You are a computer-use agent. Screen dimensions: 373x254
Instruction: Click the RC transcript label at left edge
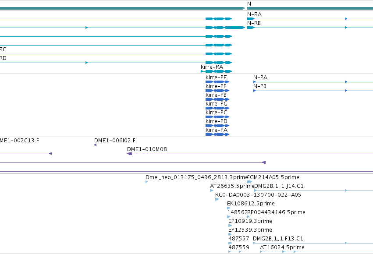coord(3,49)
